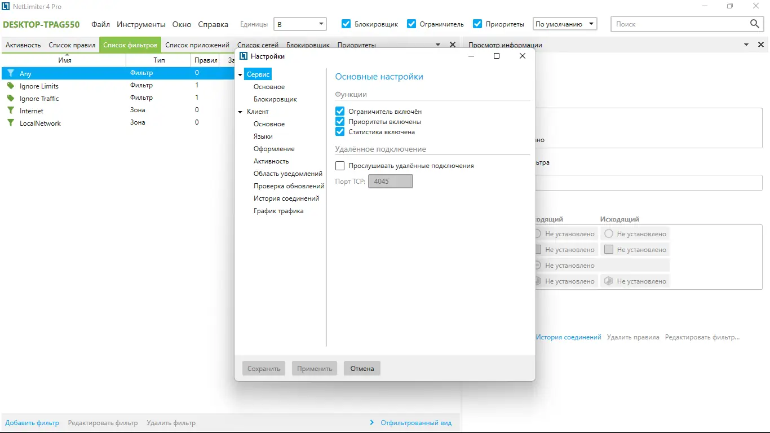770x433 pixels.
Task: Toggle the Ограничитель checkbox in the toolbar
Action: (x=411, y=24)
